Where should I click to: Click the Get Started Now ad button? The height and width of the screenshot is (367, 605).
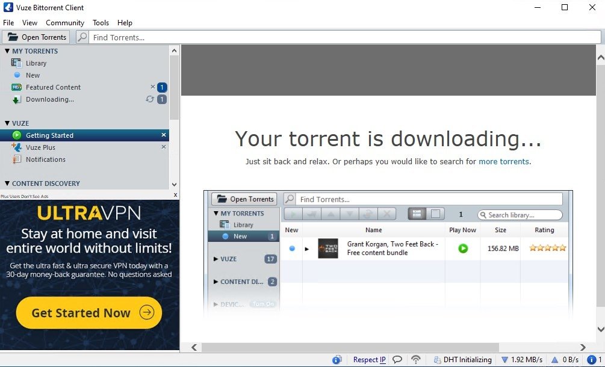pos(88,313)
